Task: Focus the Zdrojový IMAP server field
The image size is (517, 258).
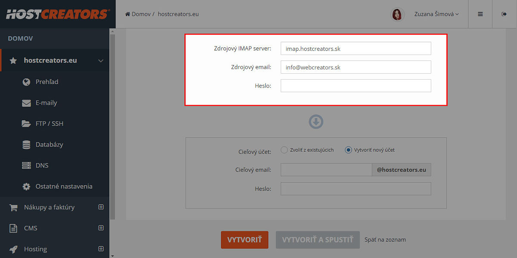Action: [356, 49]
